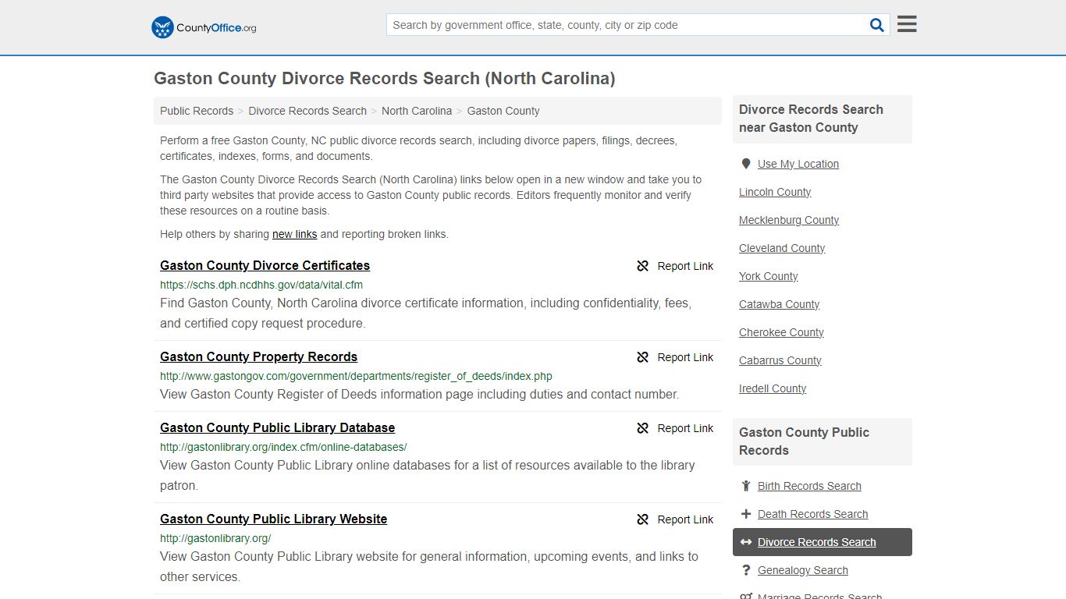
Task: Open Catawba County link
Action: 779,304
